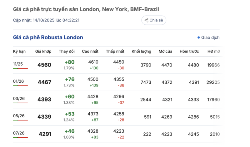This screenshot has height=147, width=250.
Task: Select the 05/26 contract term
Action: pyautogui.click(x=19, y=116)
